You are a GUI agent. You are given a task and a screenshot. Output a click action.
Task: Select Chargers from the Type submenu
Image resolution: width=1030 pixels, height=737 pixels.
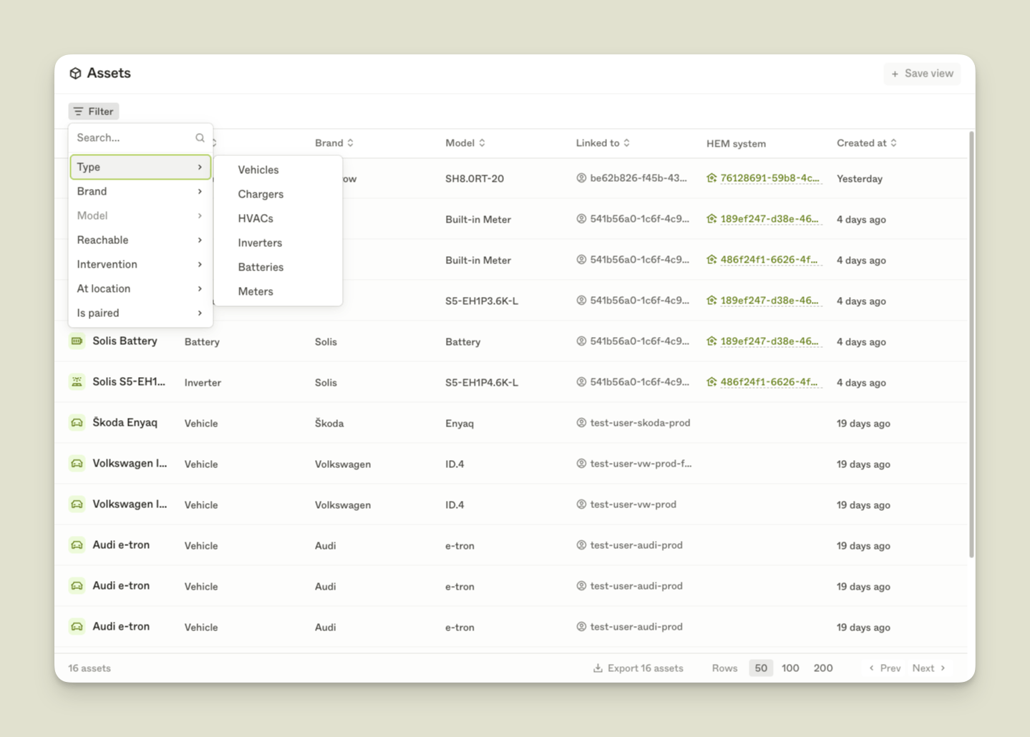(261, 194)
